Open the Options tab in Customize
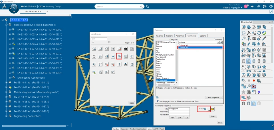Viewport: 274px width, 130px height. click(203, 36)
